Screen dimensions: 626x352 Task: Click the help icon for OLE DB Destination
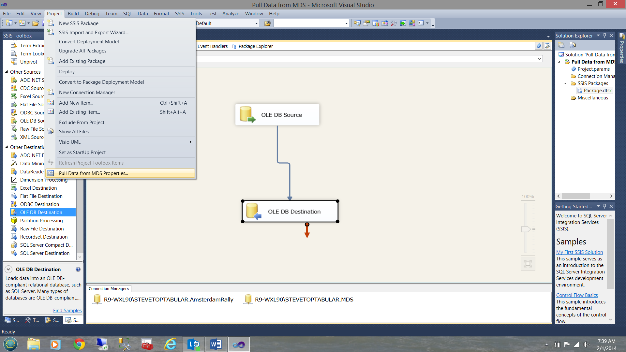[x=78, y=270]
